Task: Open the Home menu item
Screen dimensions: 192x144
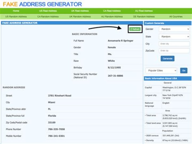Action: click(16, 11)
